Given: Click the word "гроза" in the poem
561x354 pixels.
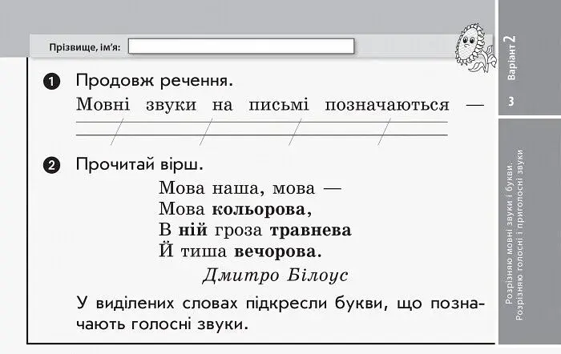Looking at the screenshot, I should tap(239, 231).
